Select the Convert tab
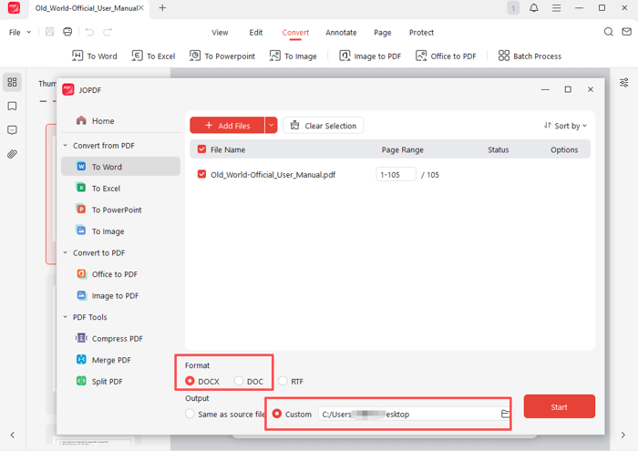The image size is (638, 451). point(295,32)
